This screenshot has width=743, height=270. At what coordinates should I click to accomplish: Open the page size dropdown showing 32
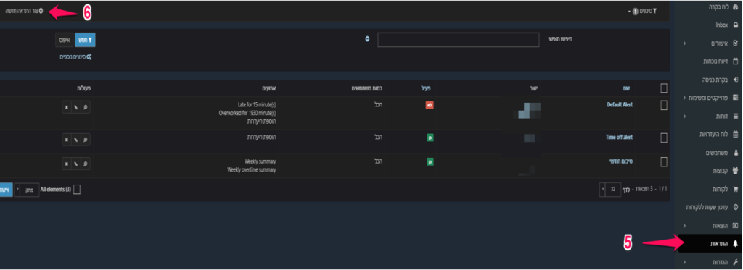click(609, 190)
